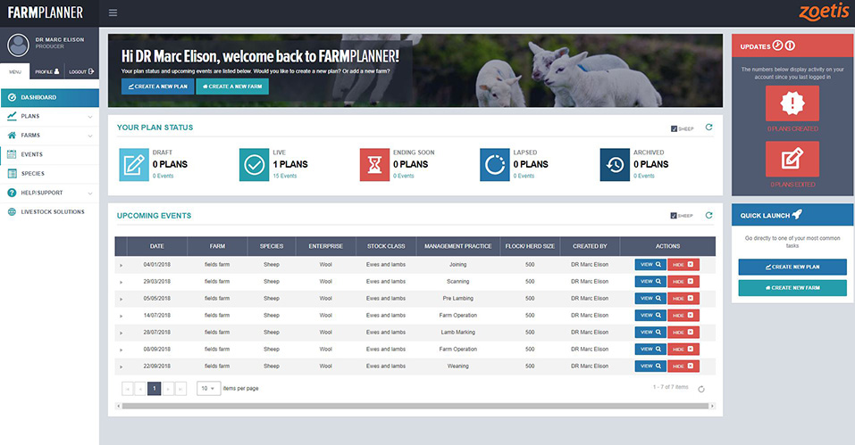Viewport: 855px width, 445px height.
Task: Click the Ending Soon hourglass icon
Action: point(374,164)
